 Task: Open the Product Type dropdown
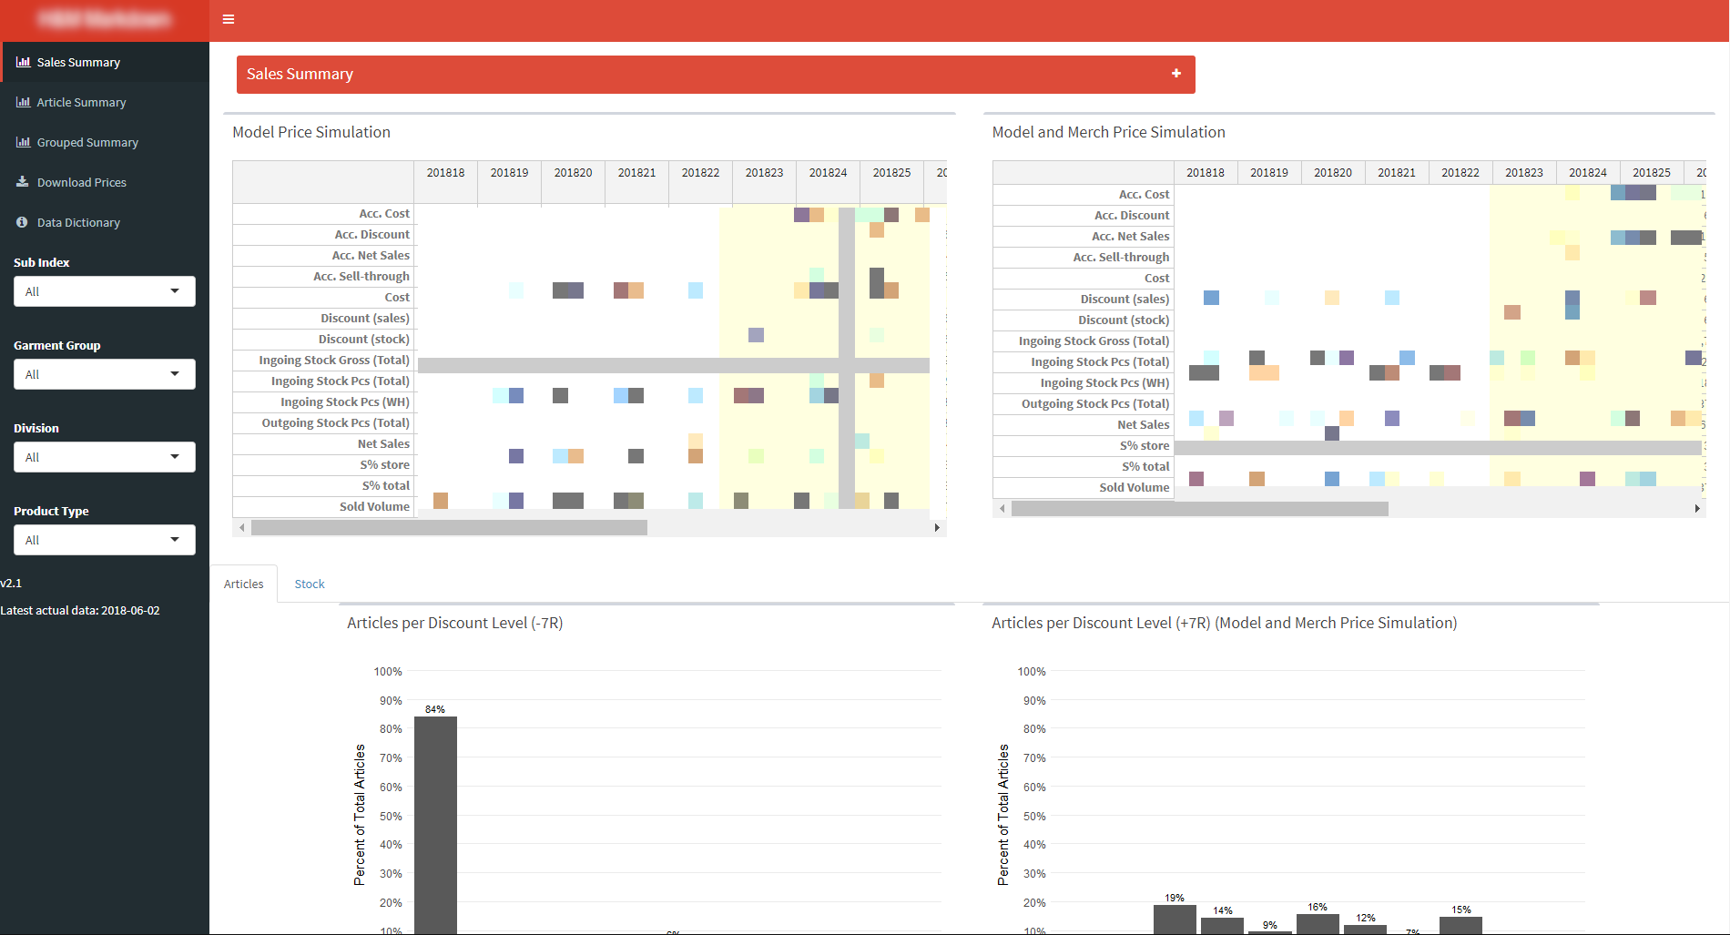[x=105, y=540]
